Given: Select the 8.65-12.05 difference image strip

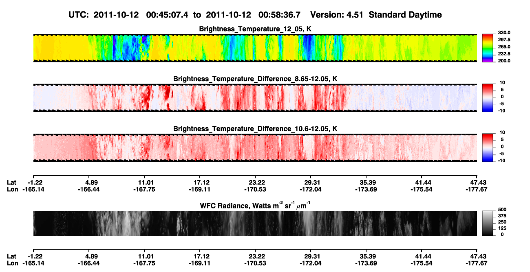Looking at the screenshot, I should click(255, 98).
